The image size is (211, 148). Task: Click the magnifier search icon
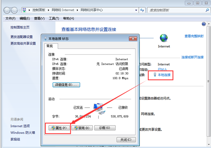coord(207,10)
